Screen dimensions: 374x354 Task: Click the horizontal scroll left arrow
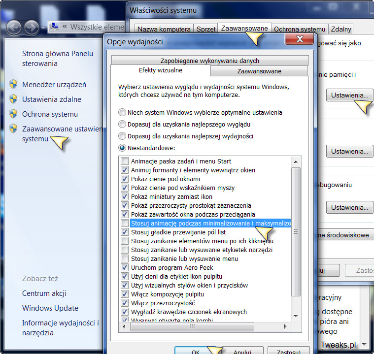pos(124,326)
